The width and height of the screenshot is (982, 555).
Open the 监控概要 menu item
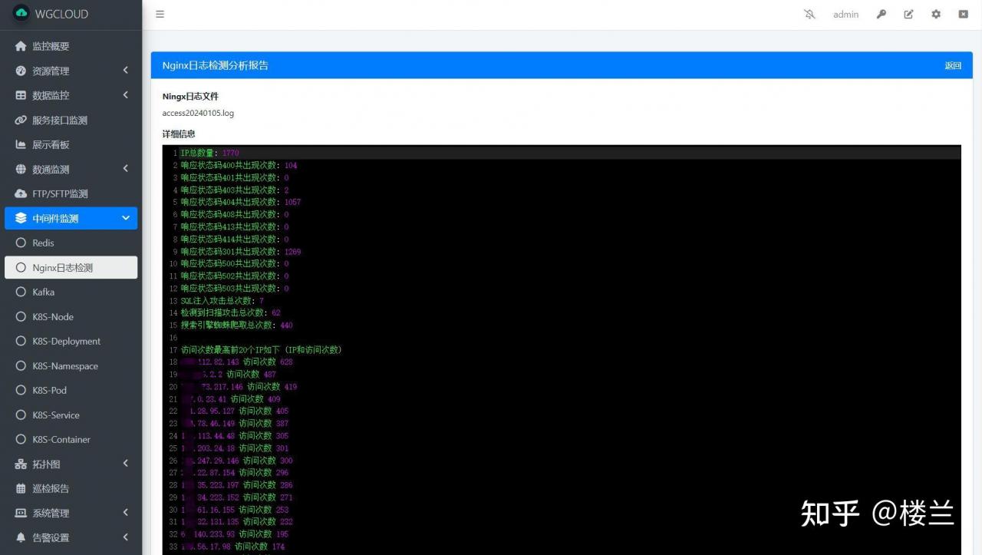point(71,46)
